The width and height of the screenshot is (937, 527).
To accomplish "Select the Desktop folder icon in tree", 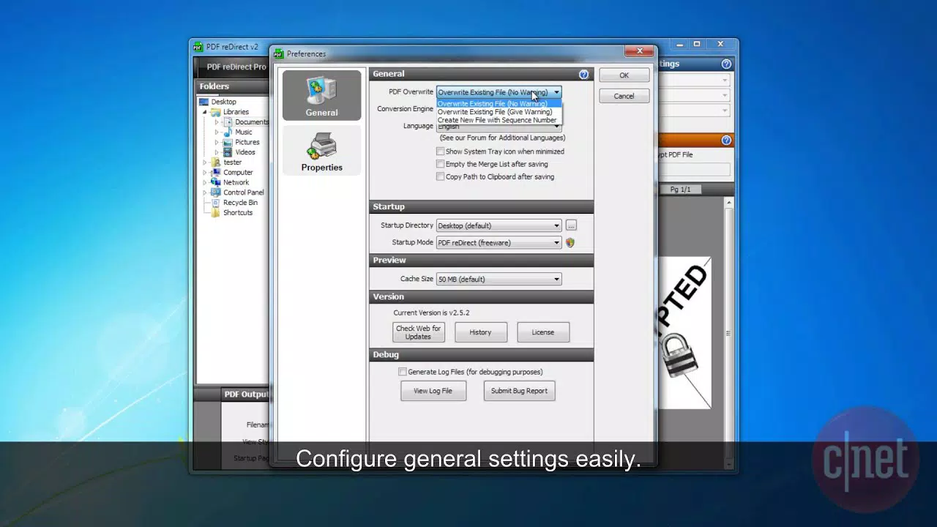I will pos(204,102).
